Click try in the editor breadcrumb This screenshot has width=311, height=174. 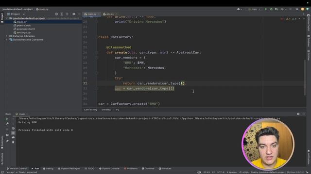tap(117, 110)
